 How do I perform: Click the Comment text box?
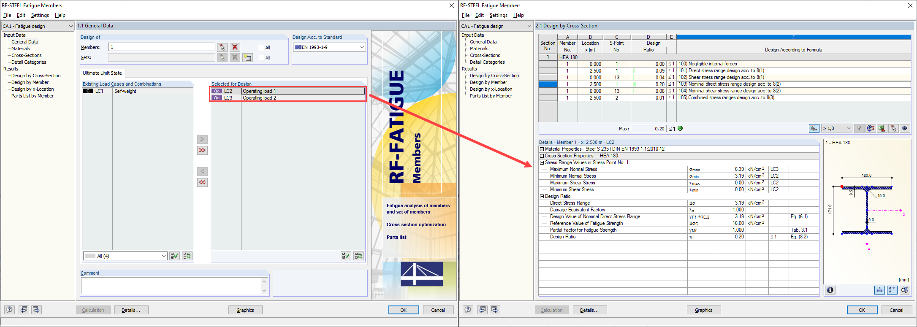[171, 286]
